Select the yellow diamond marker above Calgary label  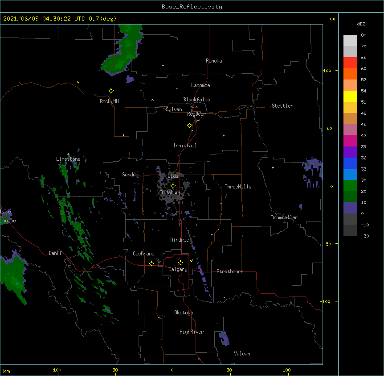180,263
